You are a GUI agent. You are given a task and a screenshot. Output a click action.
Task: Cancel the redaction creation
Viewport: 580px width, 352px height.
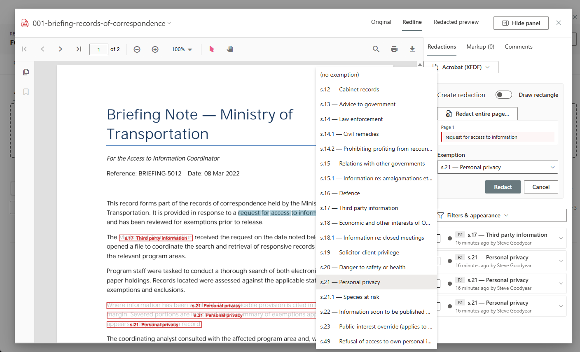point(541,187)
